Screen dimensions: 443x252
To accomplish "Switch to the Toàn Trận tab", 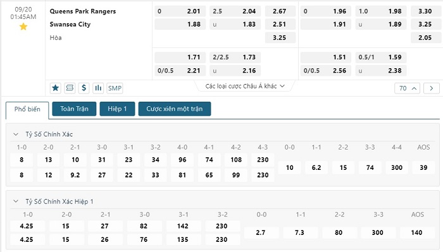I will (x=74, y=109).
